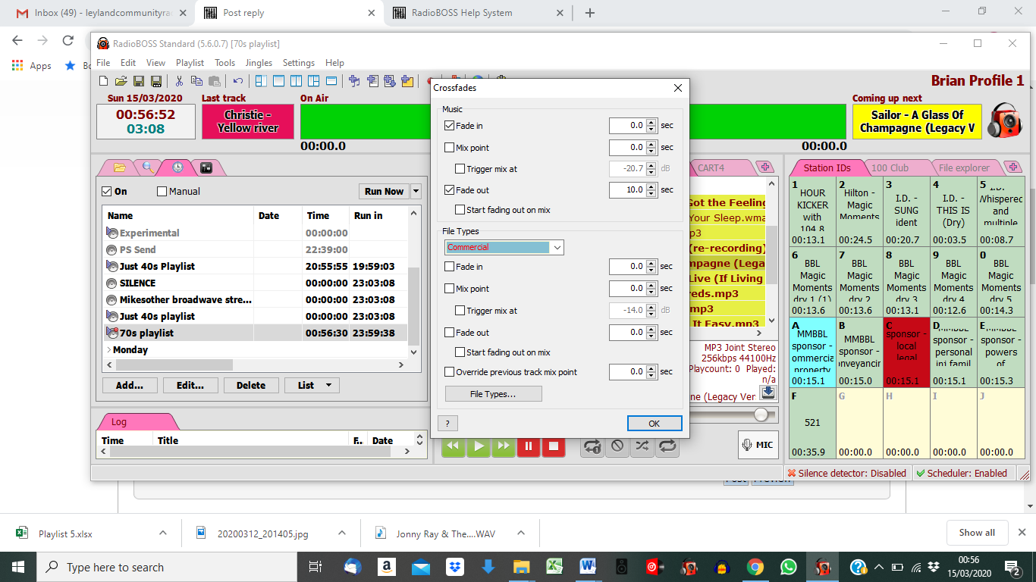This screenshot has width=1036, height=582.
Task: Open Excel from the Windows taskbar
Action: [x=554, y=567]
